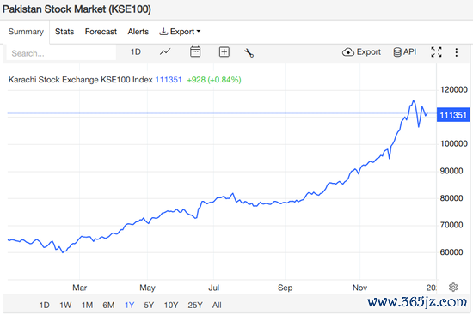Screen dimensions: 473x315
Task: Select the 6M time range
Action: point(108,305)
